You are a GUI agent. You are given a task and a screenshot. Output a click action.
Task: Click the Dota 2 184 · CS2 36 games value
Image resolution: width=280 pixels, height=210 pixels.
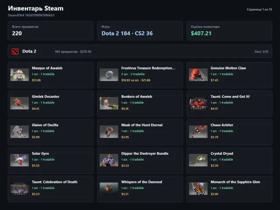pyautogui.click(x=127, y=33)
